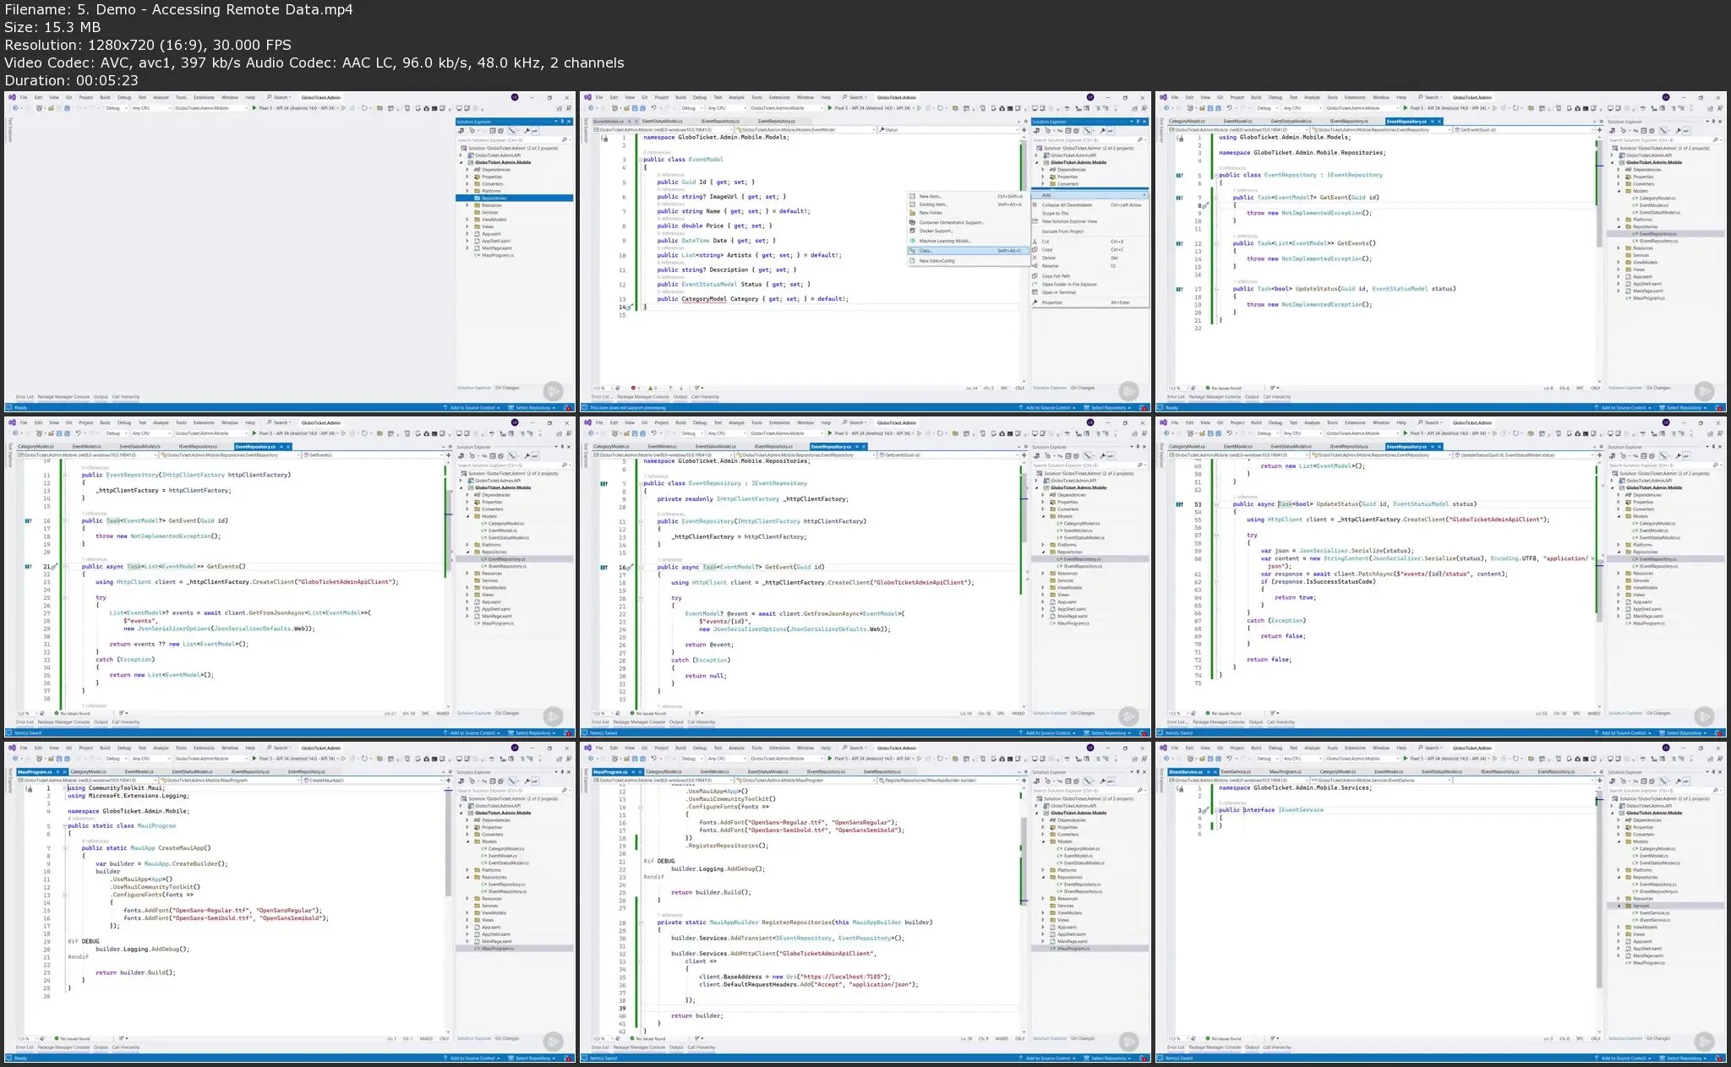This screenshot has height=1067, width=1731.
Task: Choose Exclude From Project in the context menu
Action: click(1090, 231)
